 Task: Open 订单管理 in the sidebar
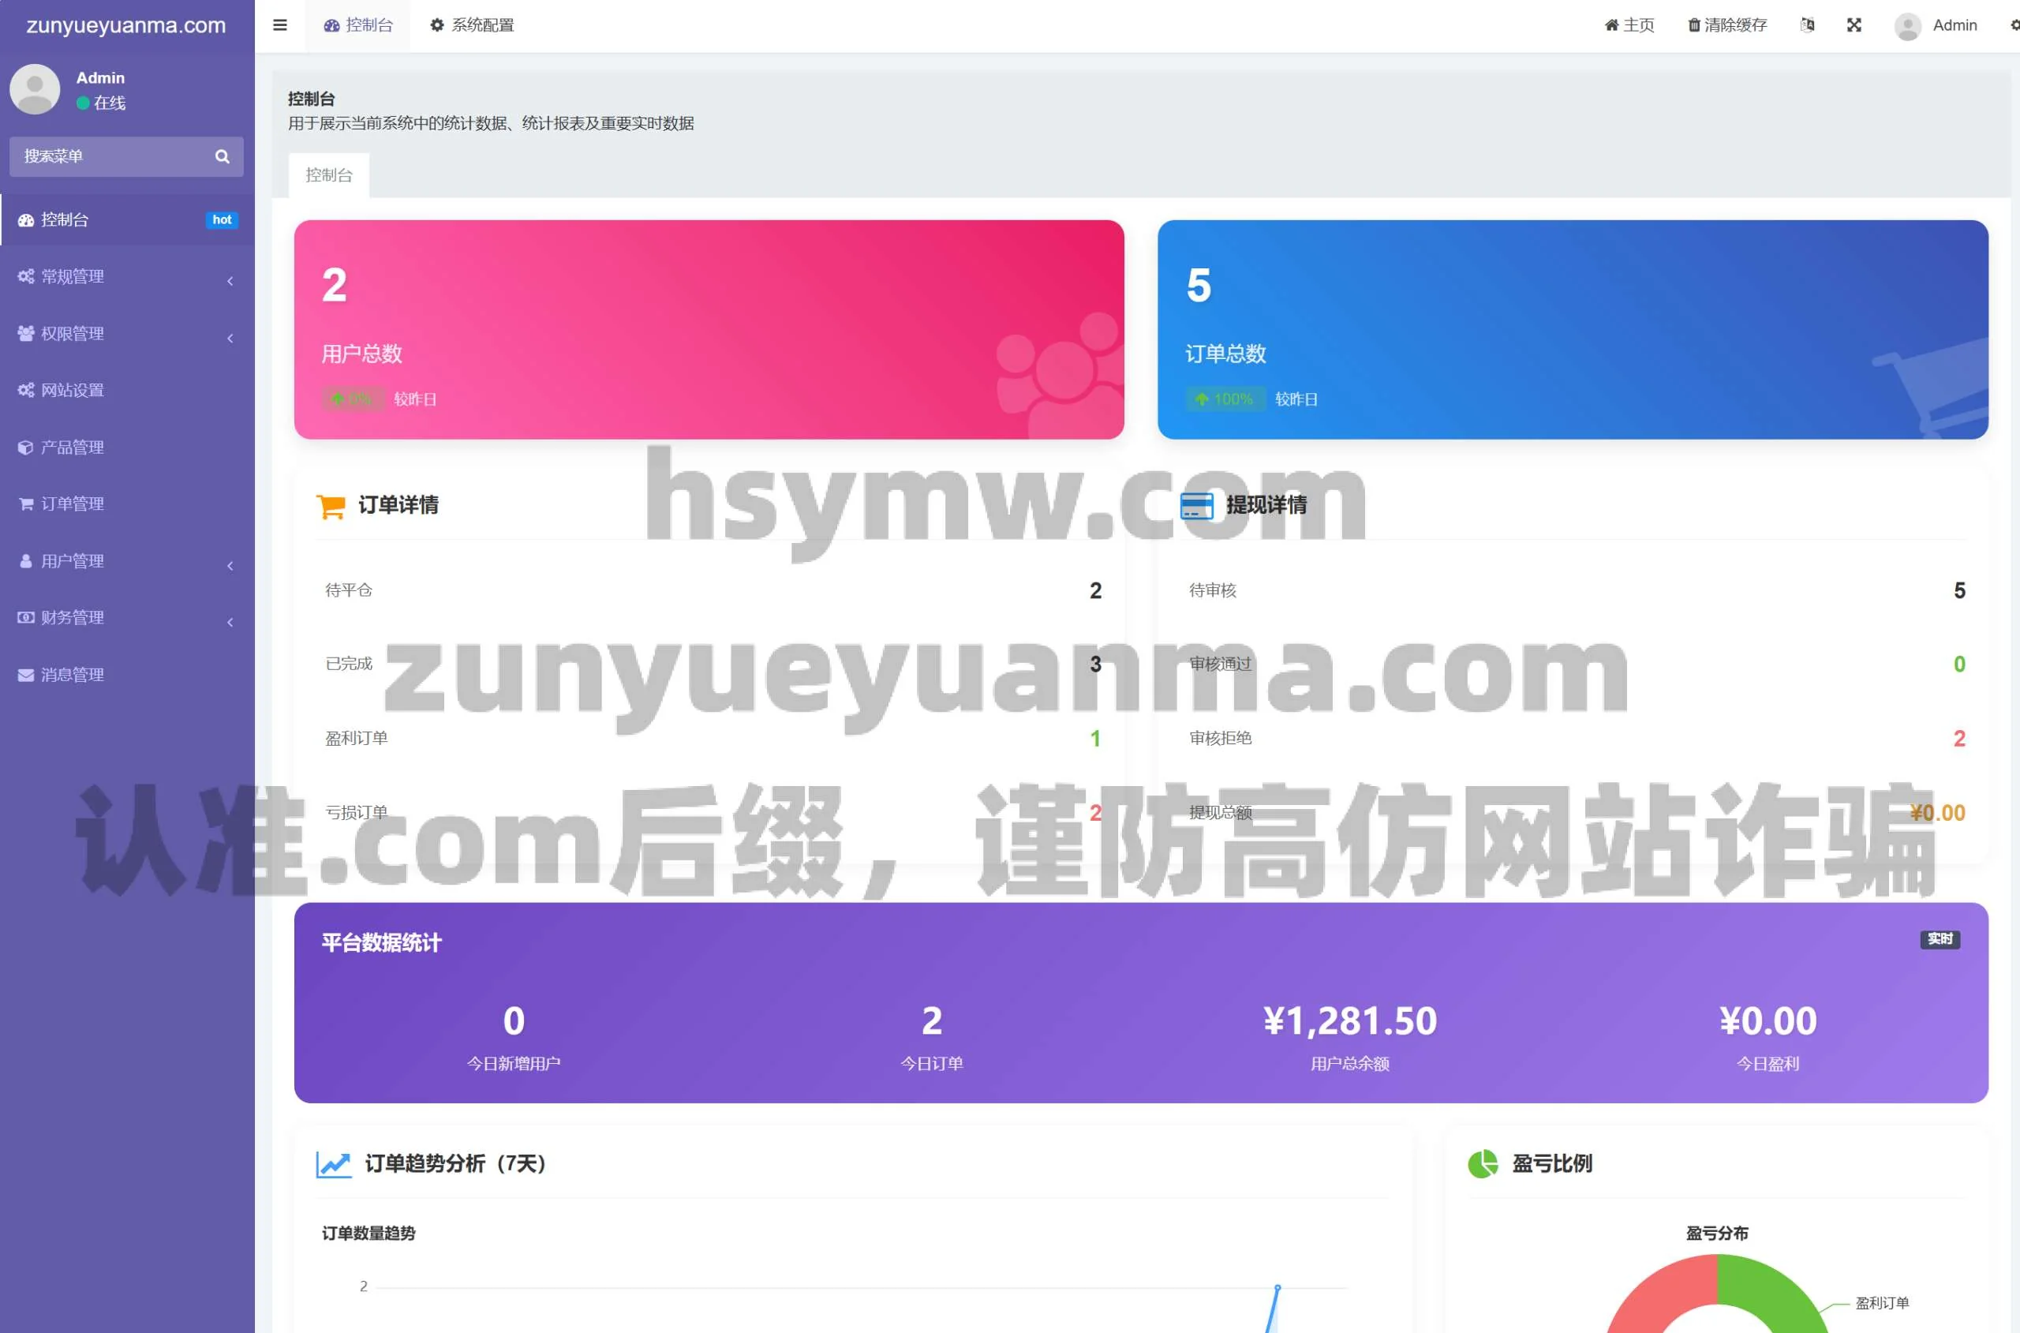coord(73,504)
